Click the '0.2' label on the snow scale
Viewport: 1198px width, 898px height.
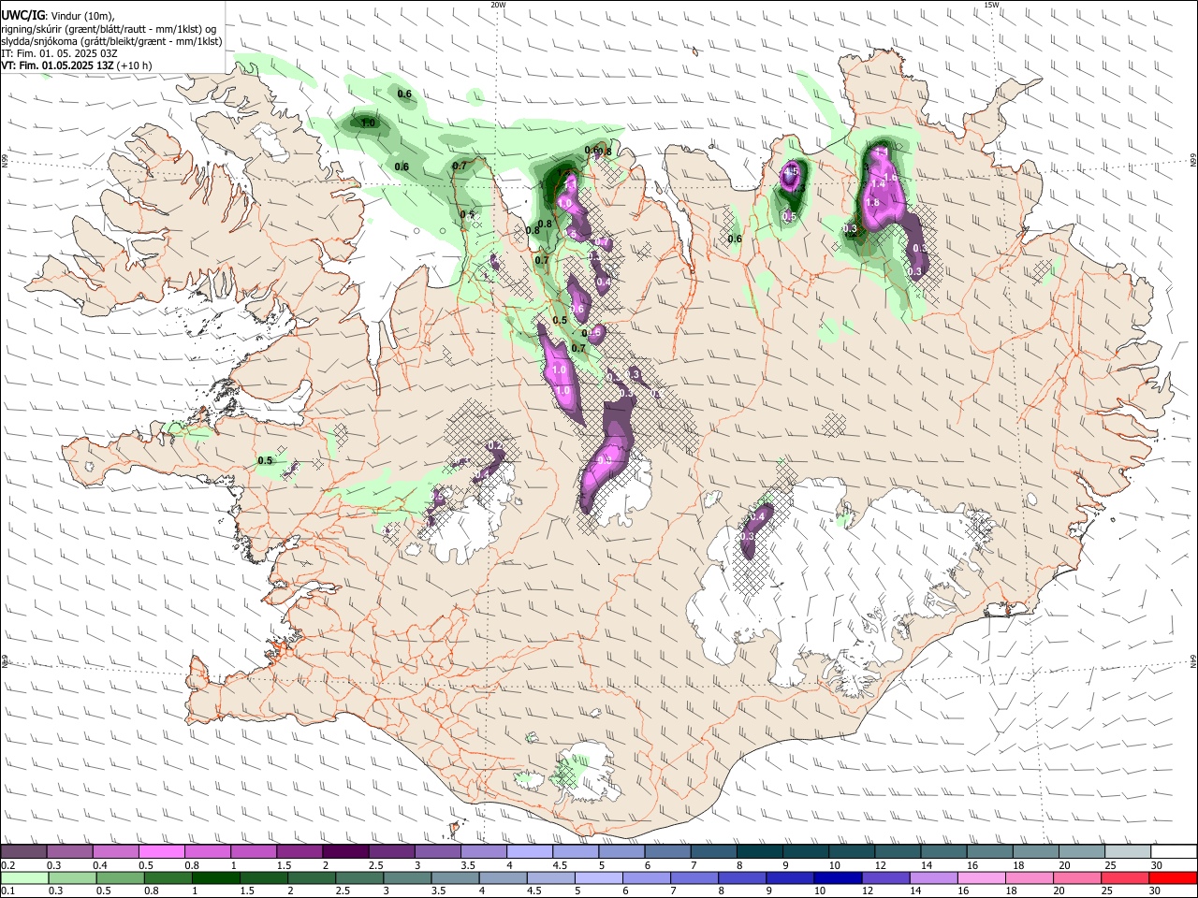point(6,865)
